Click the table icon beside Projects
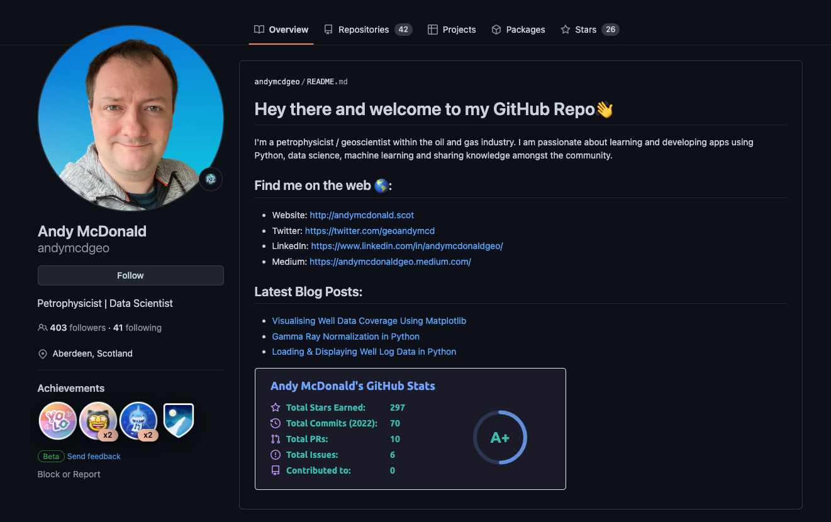 433,30
